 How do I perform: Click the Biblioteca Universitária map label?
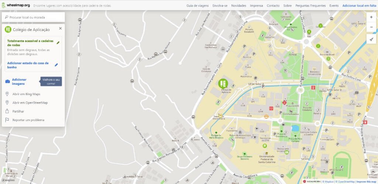pos(315,73)
